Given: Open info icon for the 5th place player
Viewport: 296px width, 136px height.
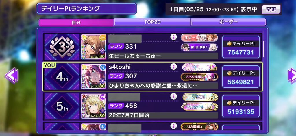Looking at the screenshot, I should [173, 96].
